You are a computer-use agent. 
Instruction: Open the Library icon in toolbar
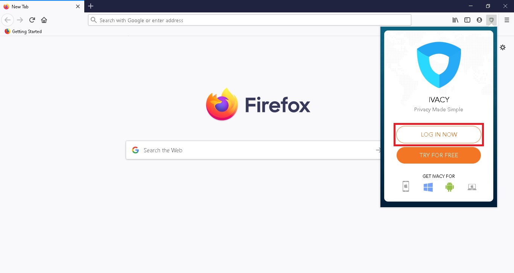tap(455, 20)
